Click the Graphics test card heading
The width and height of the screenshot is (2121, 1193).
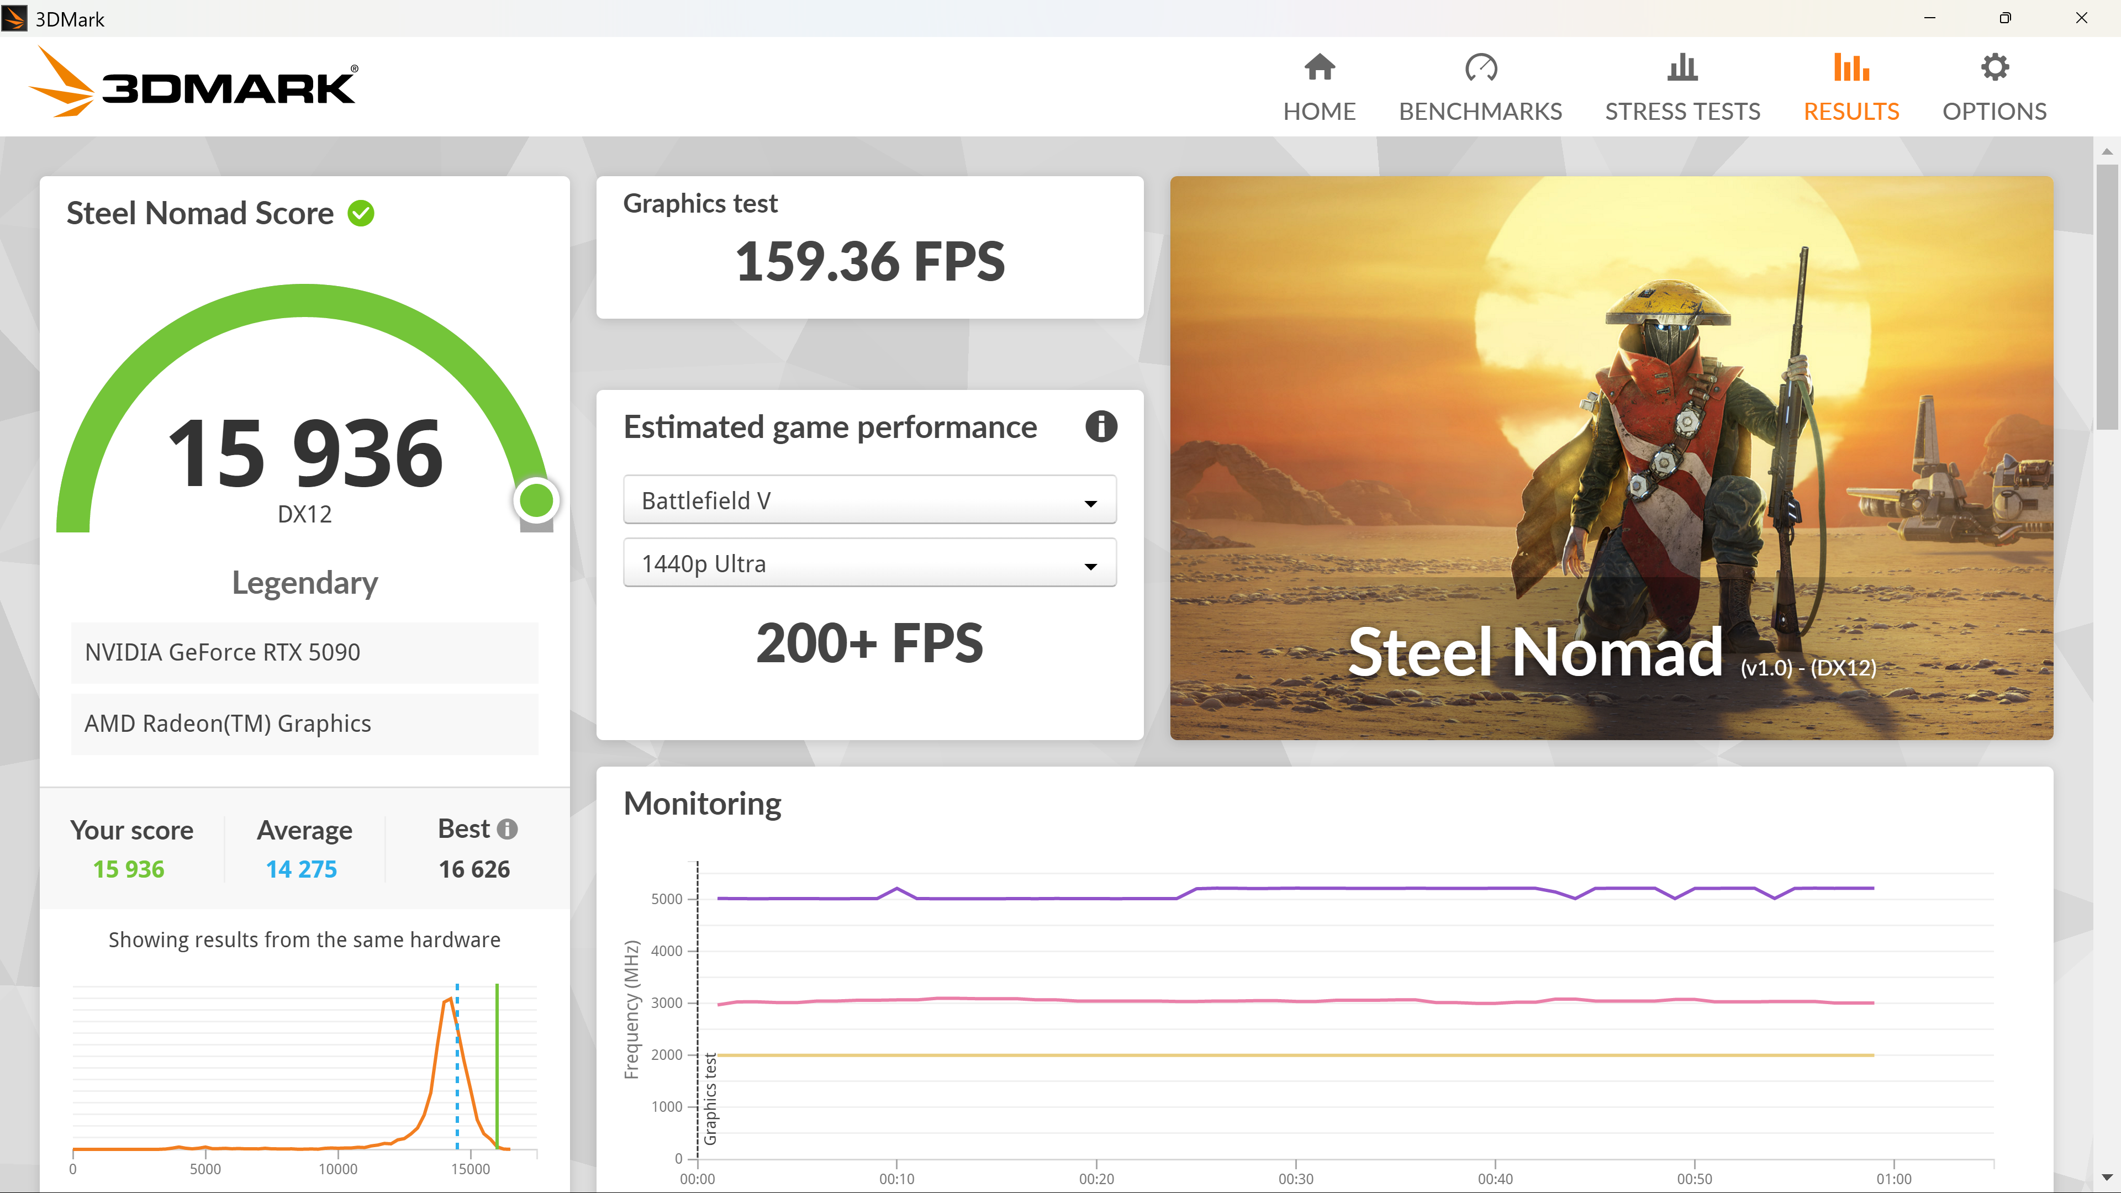(700, 203)
